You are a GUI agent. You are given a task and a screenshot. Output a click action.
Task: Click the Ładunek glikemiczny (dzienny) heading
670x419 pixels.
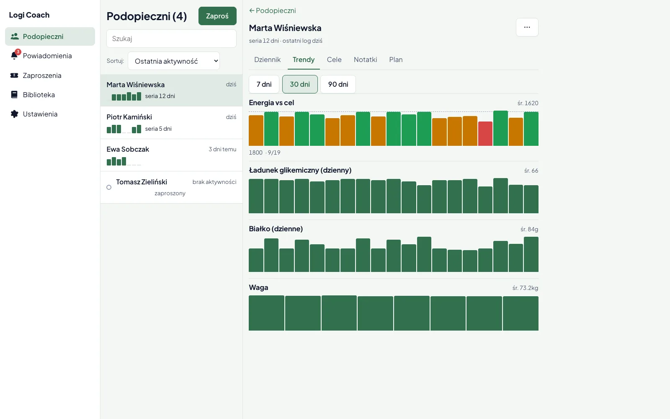click(x=300, y=170)
